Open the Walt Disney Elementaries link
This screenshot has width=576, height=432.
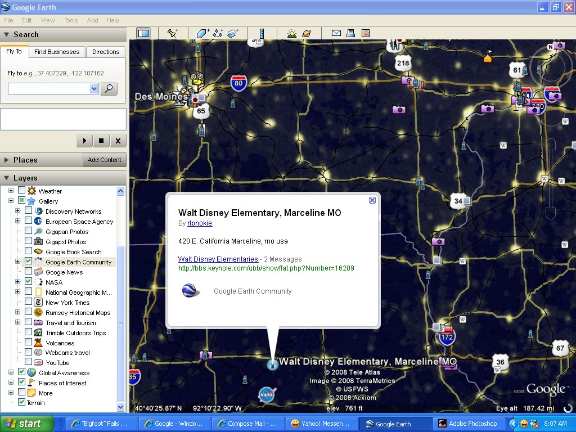click(x=218, y=259)
